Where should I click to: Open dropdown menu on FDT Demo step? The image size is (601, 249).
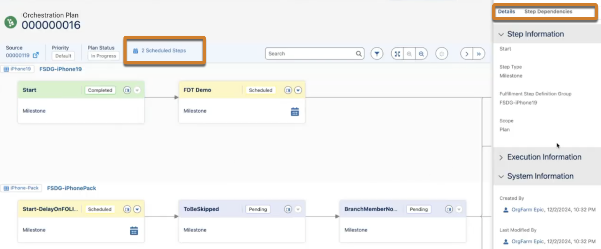tap(298, 90)
